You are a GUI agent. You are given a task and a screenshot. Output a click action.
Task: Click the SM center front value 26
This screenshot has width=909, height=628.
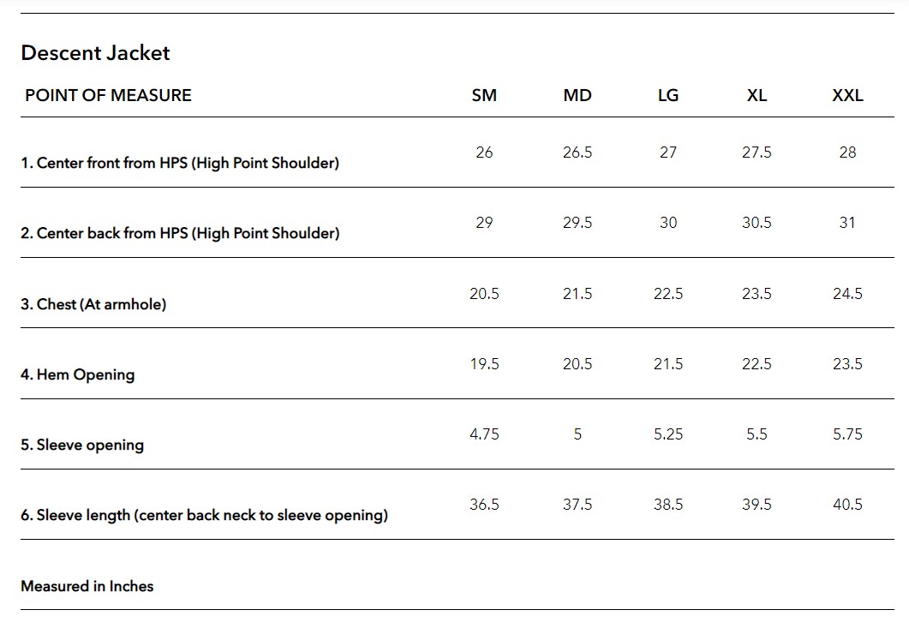point(484,153)
